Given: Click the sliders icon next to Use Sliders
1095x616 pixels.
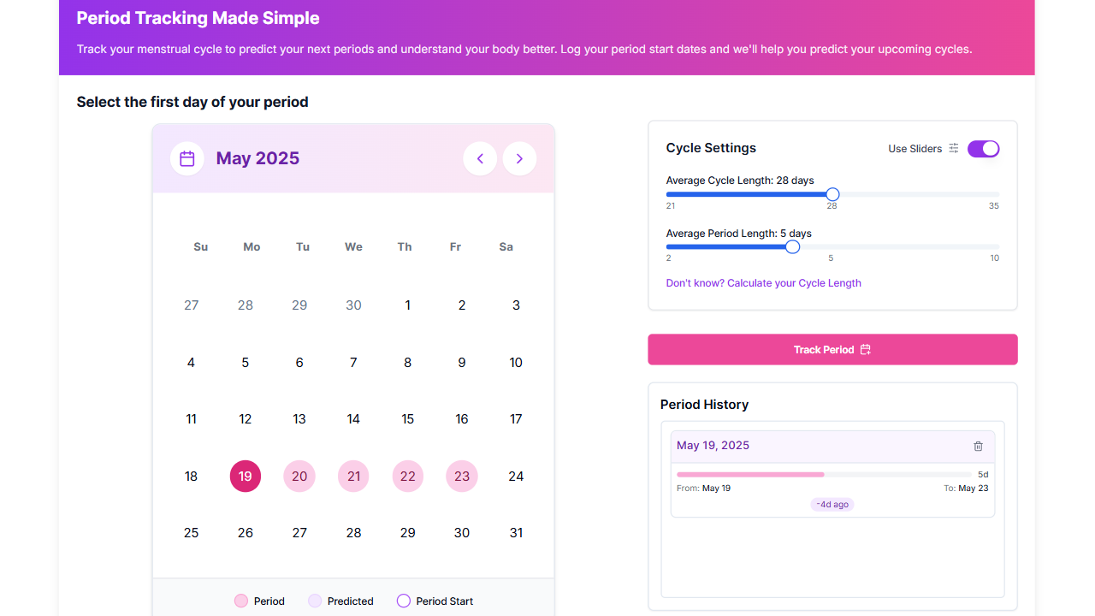Looking at the screenshot, I should [x=953, y=148].
